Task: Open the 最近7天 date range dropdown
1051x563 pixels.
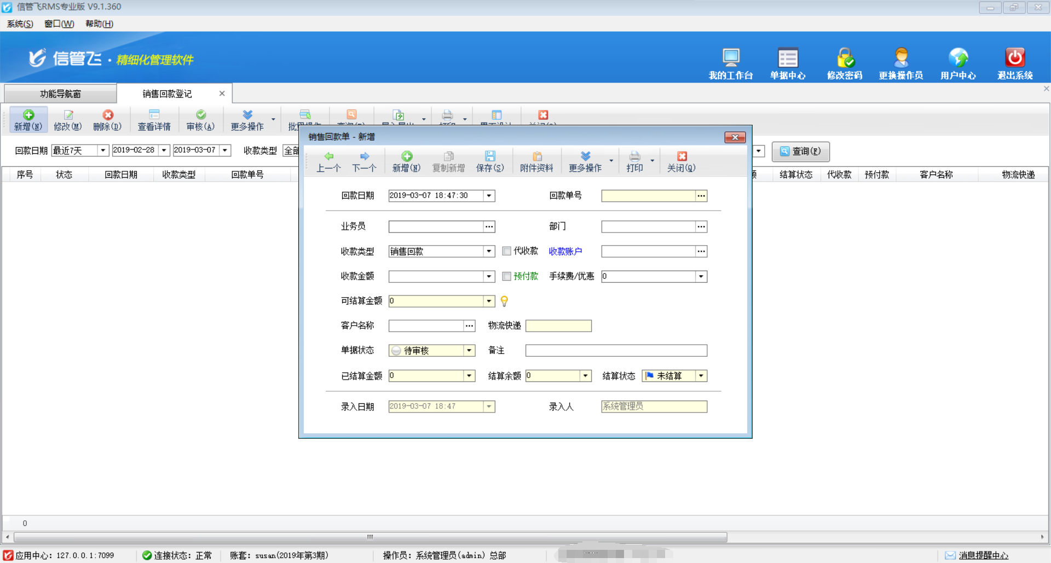Action: [x=102, y=150]
